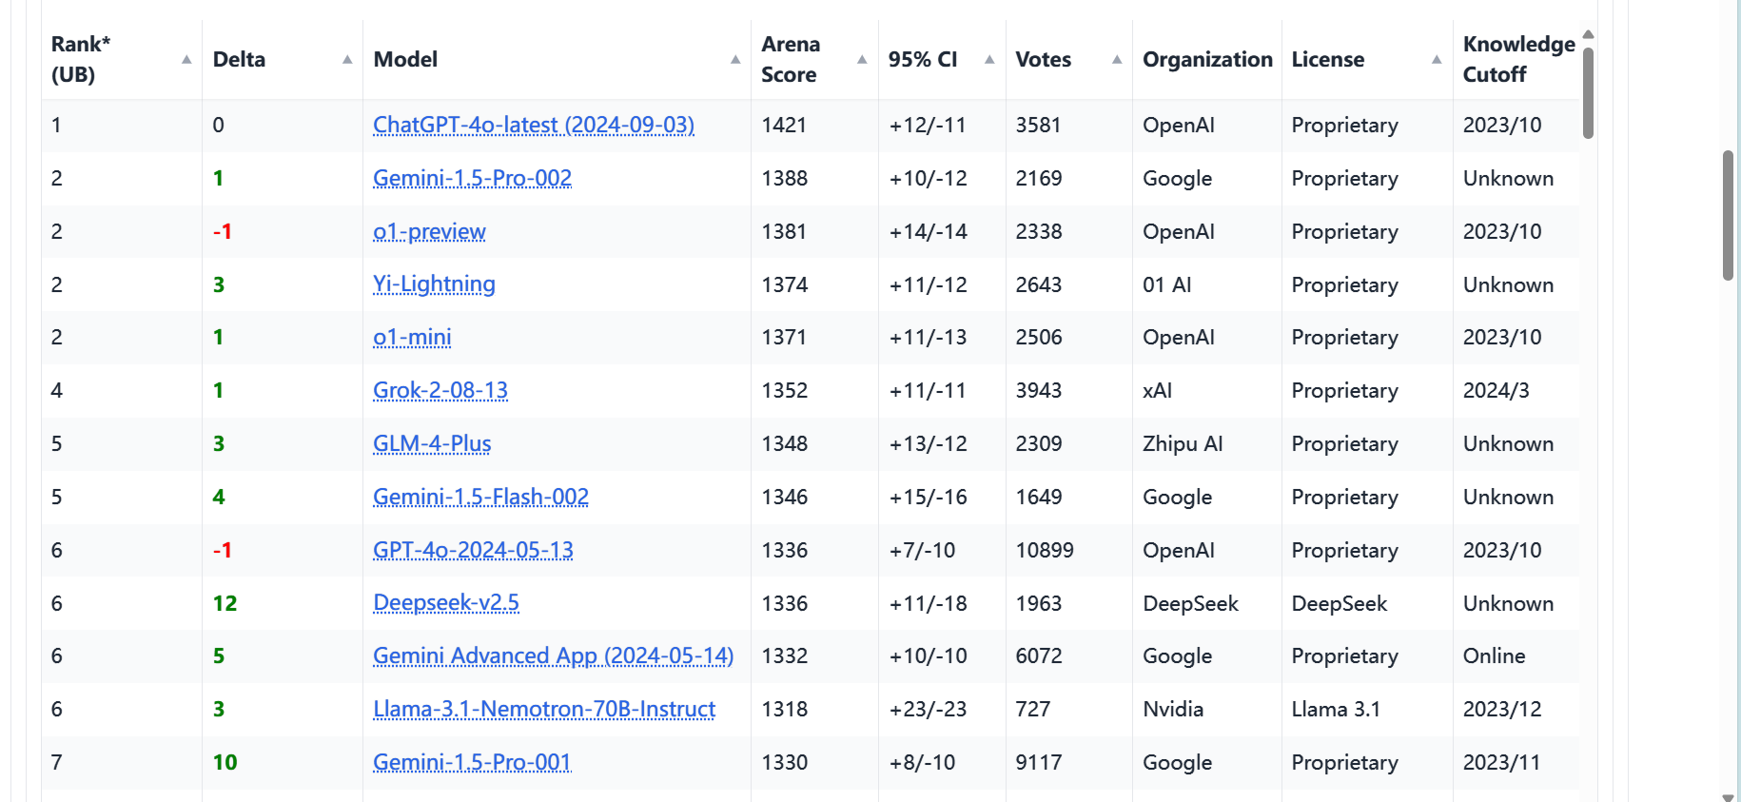
Task: Click the inner table vertical scrollbar thumb
Action: (x=1588, y=92)
